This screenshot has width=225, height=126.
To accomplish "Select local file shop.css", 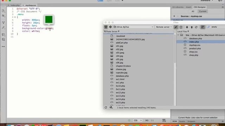I will point(193,52).
